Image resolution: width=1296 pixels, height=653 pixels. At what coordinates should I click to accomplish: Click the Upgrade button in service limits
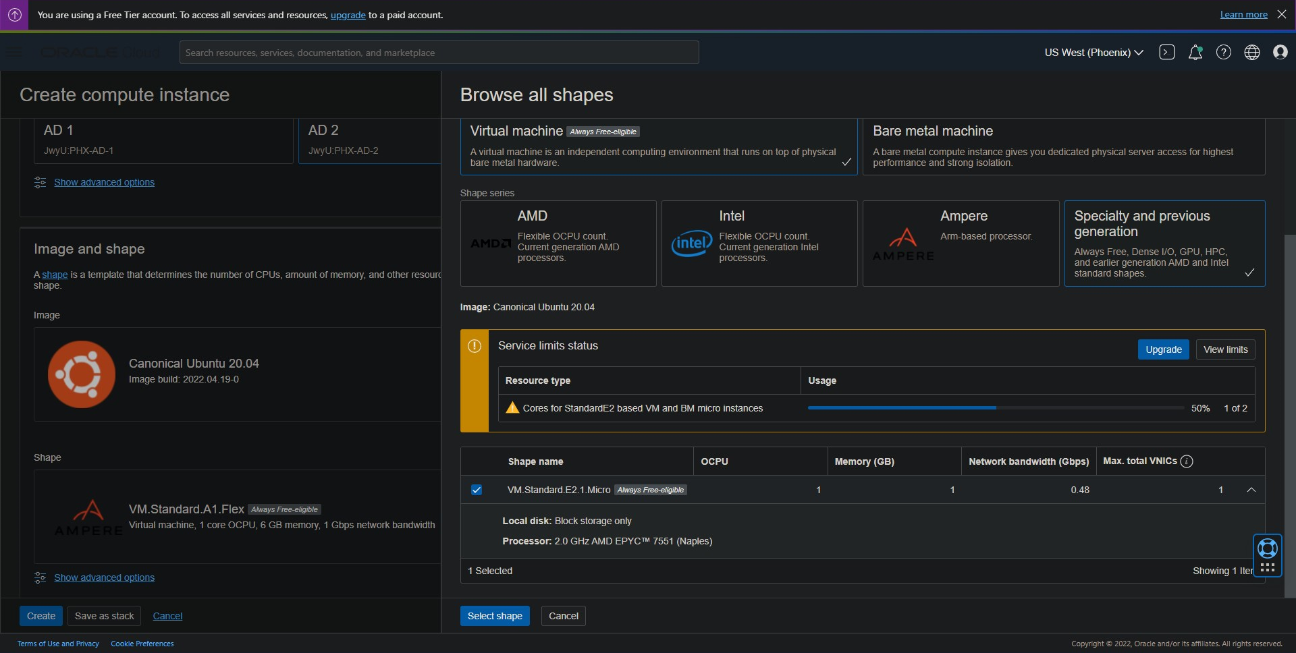click(x=1164, y=349)
